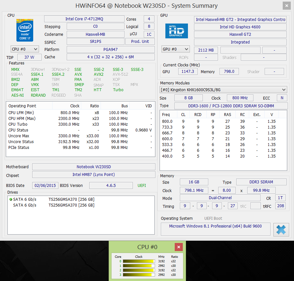The height and width of the screenshot is (281, 294).
Task: Click the Windows 8.1 Professional OS field
Action: [216, 229]
